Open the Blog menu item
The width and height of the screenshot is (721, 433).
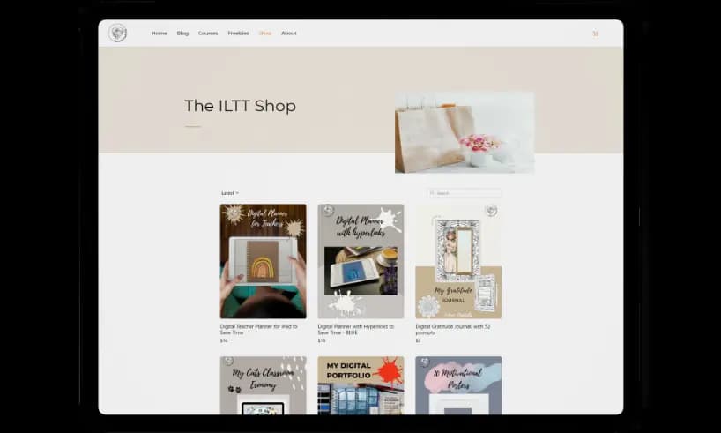tap(182, 34)
